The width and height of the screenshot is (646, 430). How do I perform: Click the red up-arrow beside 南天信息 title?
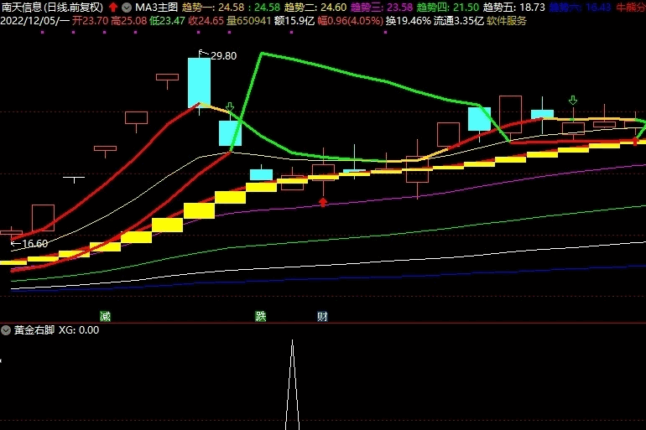(x=113, y=8)
